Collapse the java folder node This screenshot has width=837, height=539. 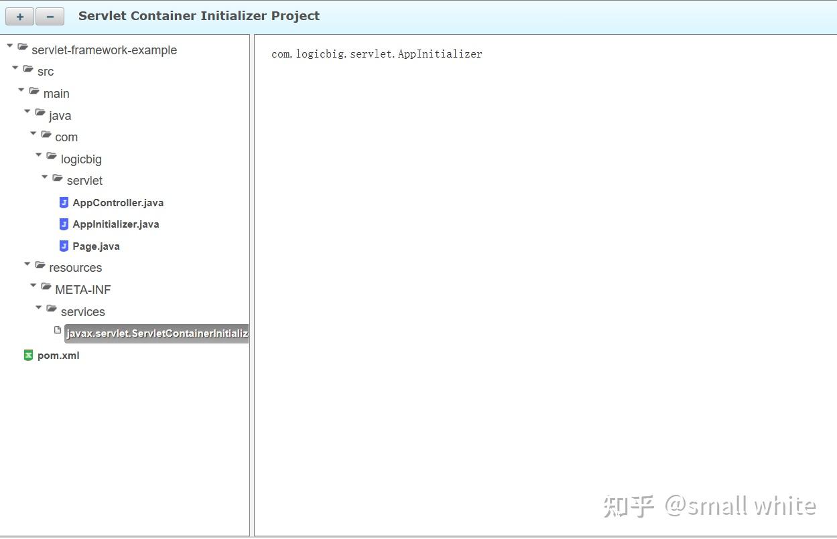(x=27, y=112)
